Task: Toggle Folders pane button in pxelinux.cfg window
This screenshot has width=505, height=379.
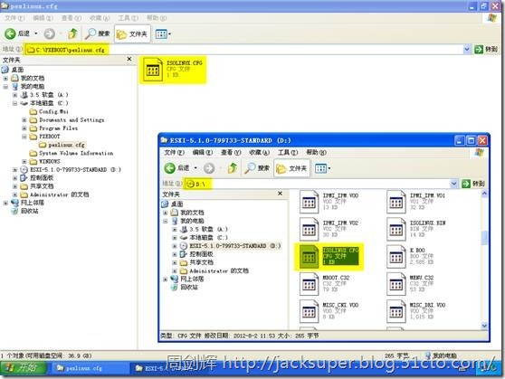Action: click(x=132, y=33)
